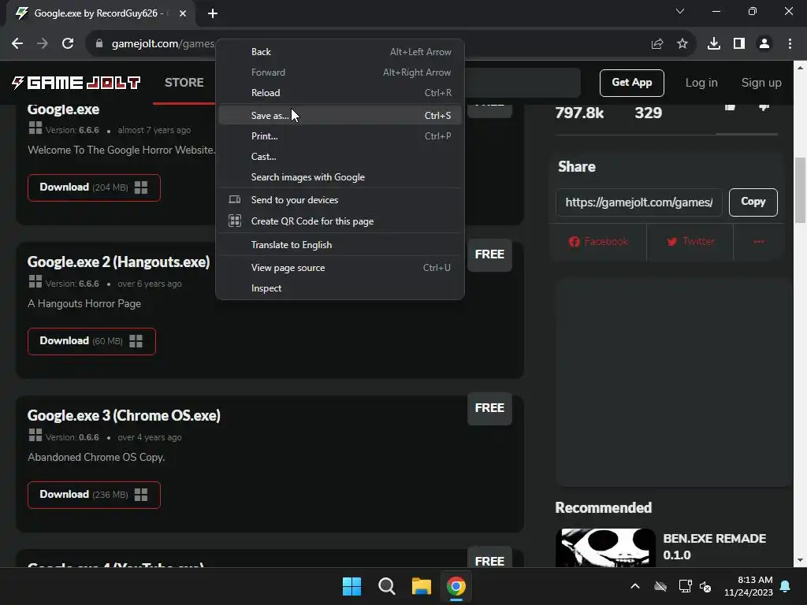This screenshot has height=605, width=807.
Task: Choose Cast... in the context menu
Action: click(x=340, y=157)
